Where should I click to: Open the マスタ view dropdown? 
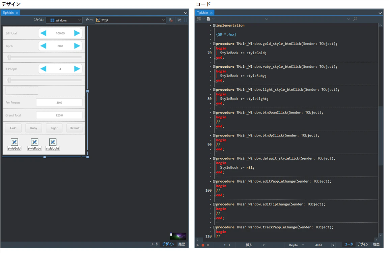point(131,20)
